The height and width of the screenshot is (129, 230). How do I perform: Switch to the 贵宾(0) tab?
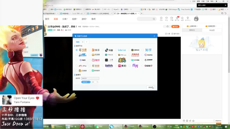point(192,30)
